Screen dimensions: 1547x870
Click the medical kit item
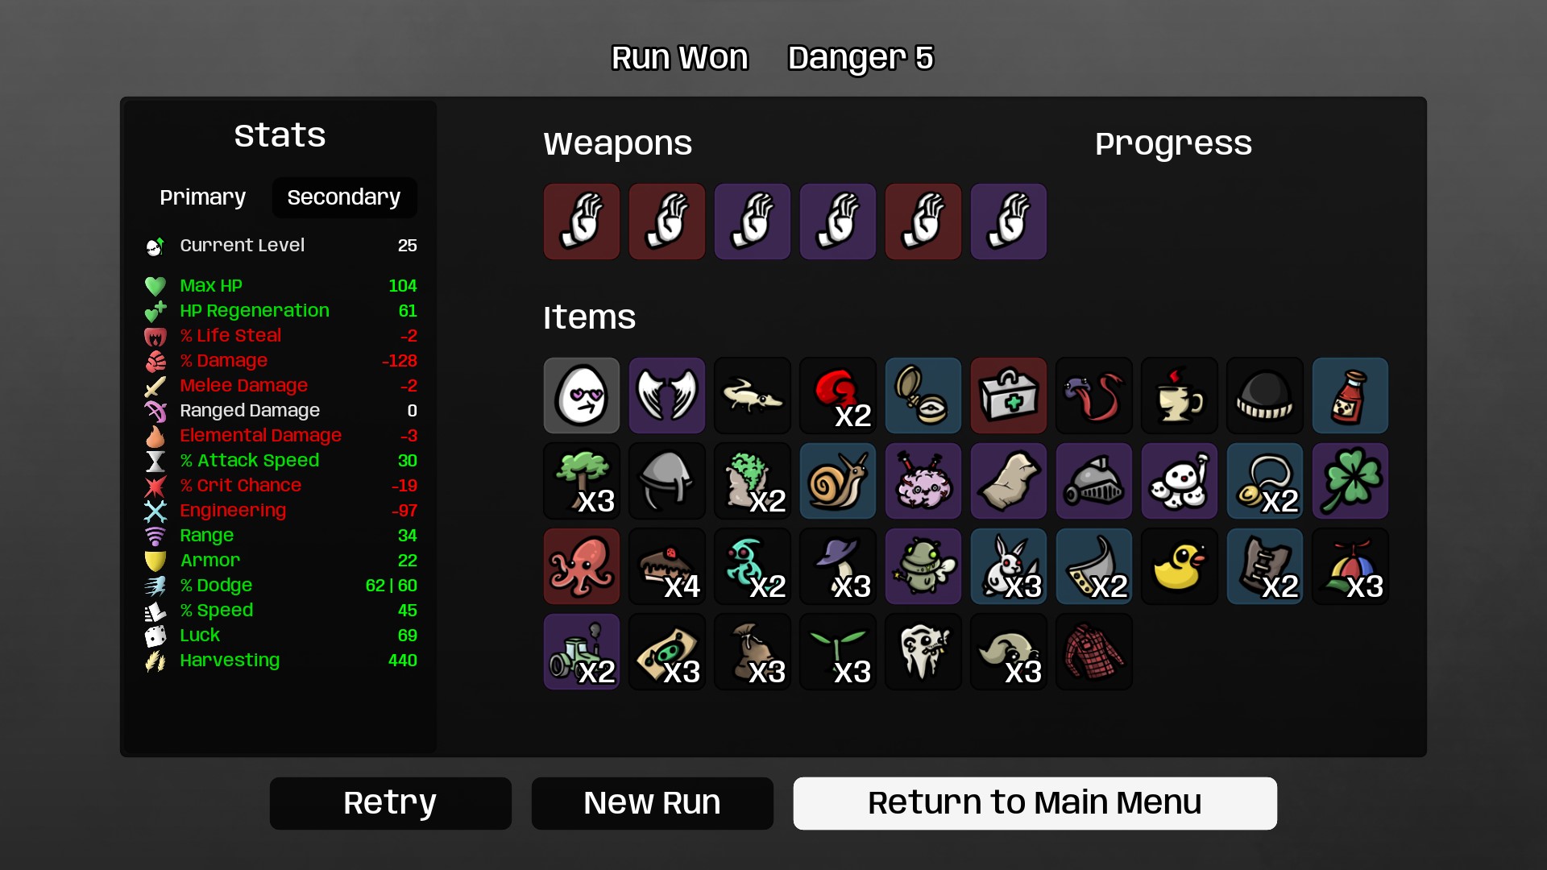pyautogui.click(x=1008, y=396)
